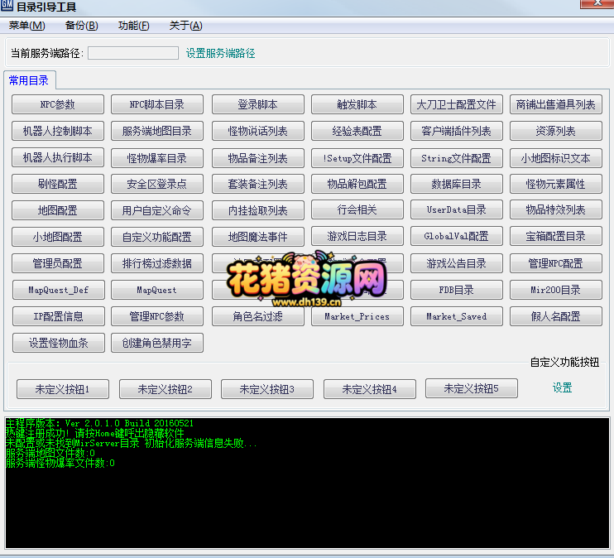This screenshot has width=614, height=558.
Task: Open 物品特效列表
Action: click(x=555, y=209)
